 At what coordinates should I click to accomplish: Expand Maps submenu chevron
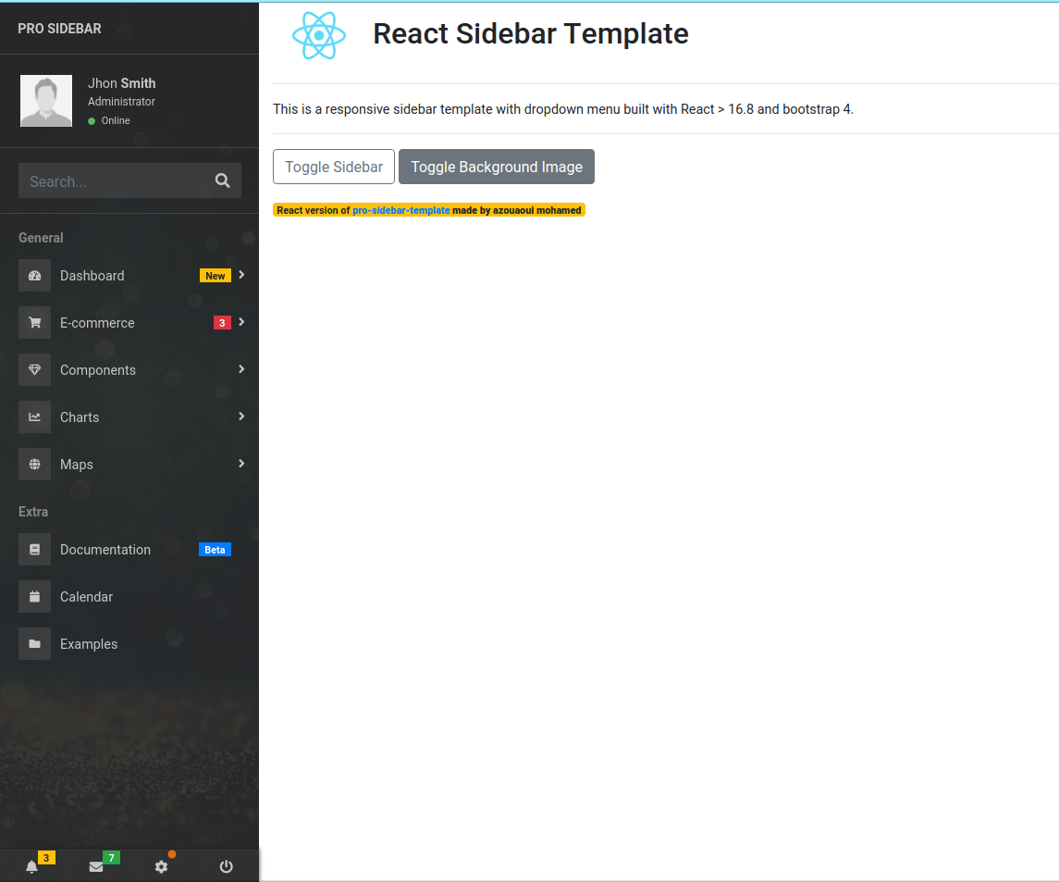(x=241, y=464)
